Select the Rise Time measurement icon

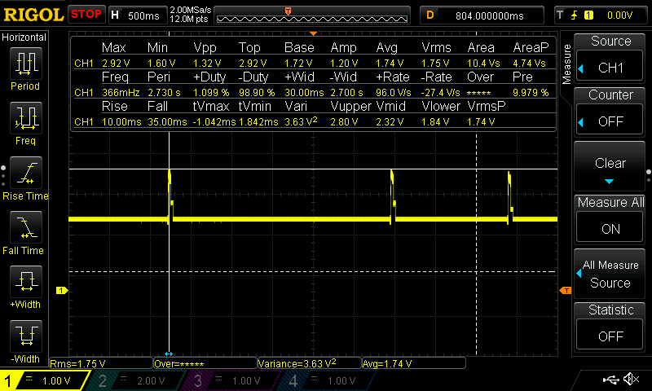coord(26,173)
